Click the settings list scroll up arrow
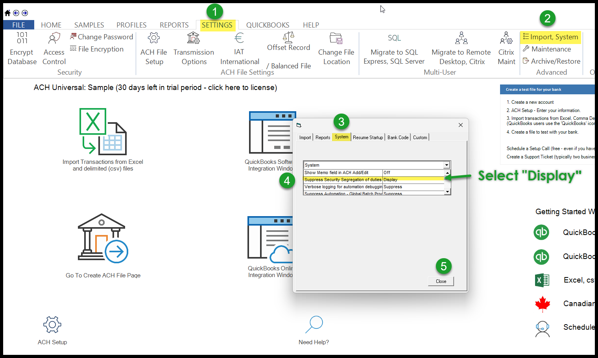This screenshot has height=358, width=598. click(x=447, y=173)
